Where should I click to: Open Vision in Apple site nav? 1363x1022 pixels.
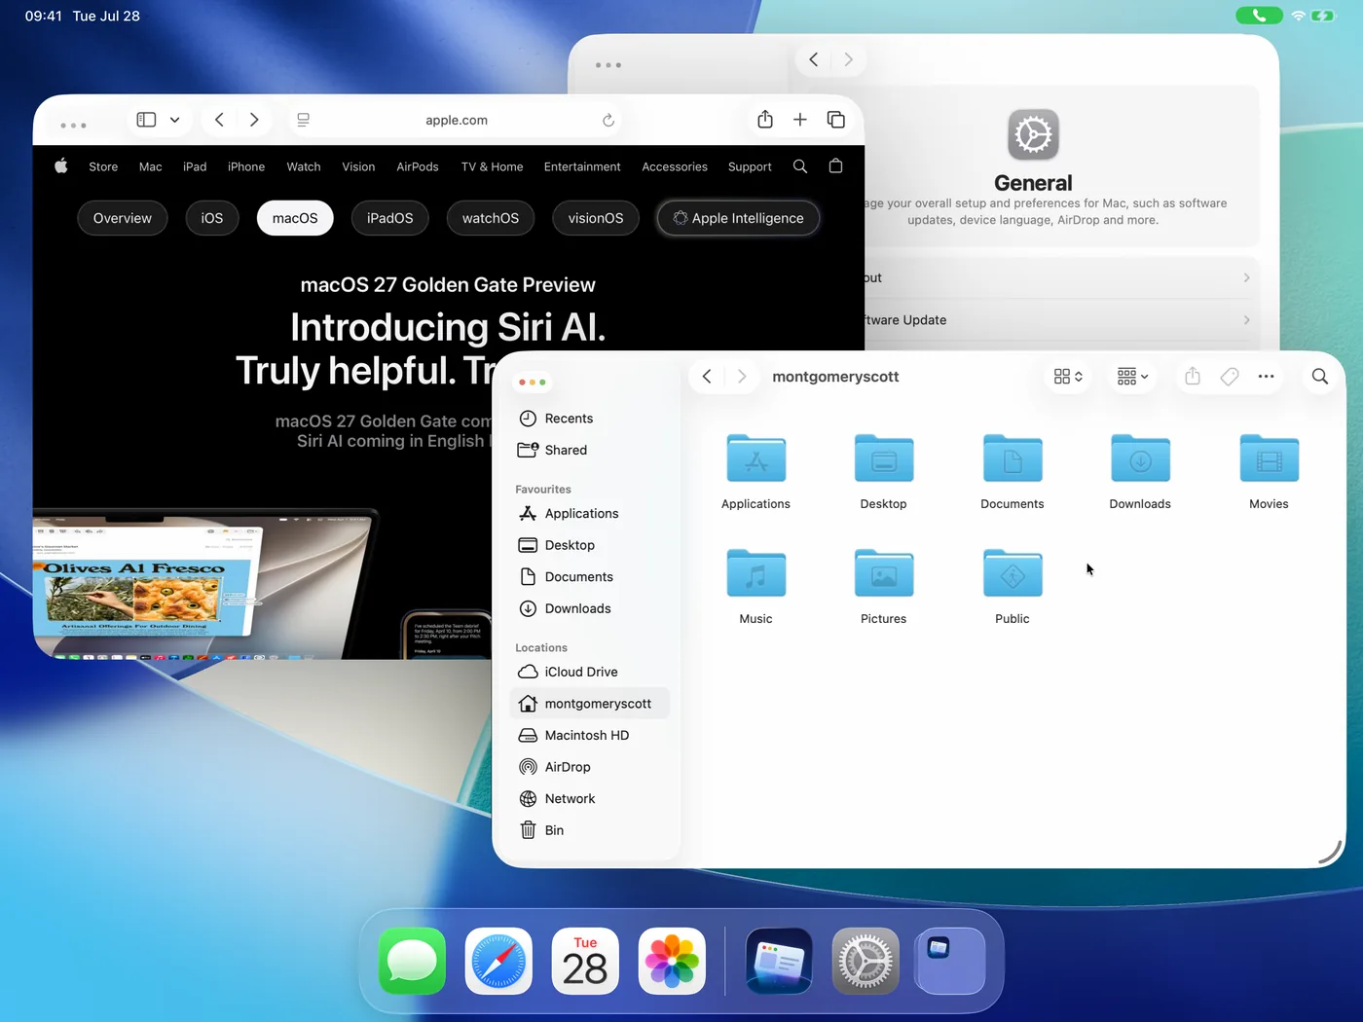click(x=358, y=166)
